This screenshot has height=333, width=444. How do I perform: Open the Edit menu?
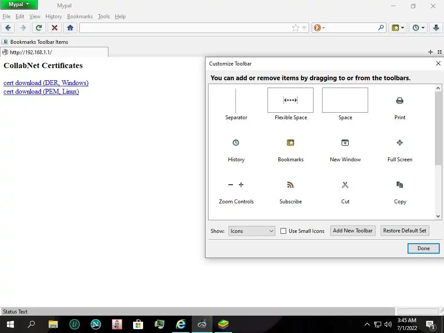[x=20, y=16]
